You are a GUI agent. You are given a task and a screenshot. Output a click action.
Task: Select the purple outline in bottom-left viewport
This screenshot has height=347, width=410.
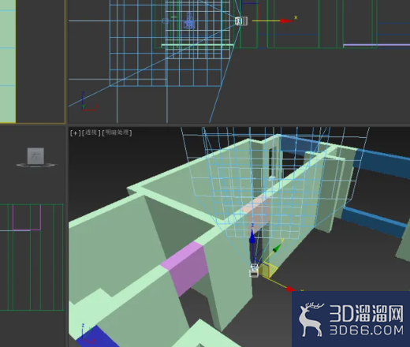[x=27, y=218]
